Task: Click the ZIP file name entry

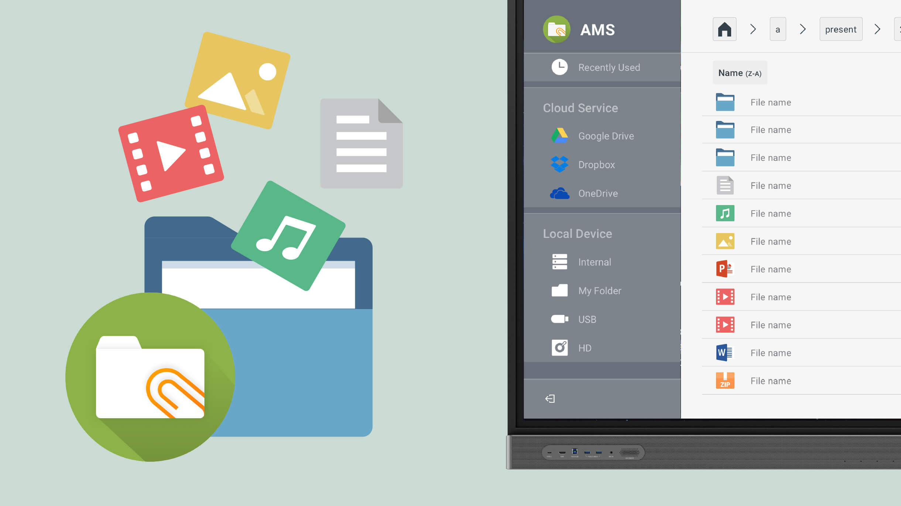Action: pos(770,381)
